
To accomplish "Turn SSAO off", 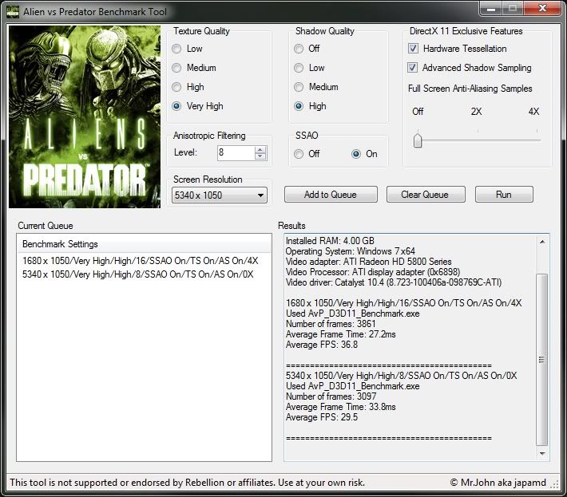I will point(299,154).
